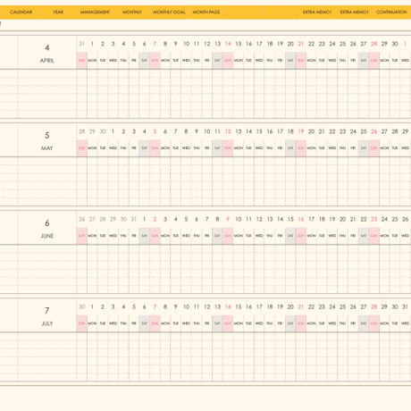The height and width of the screenshot is (411, 411).
Task: Select date 1 in the July row
Action: coord(92,306)
